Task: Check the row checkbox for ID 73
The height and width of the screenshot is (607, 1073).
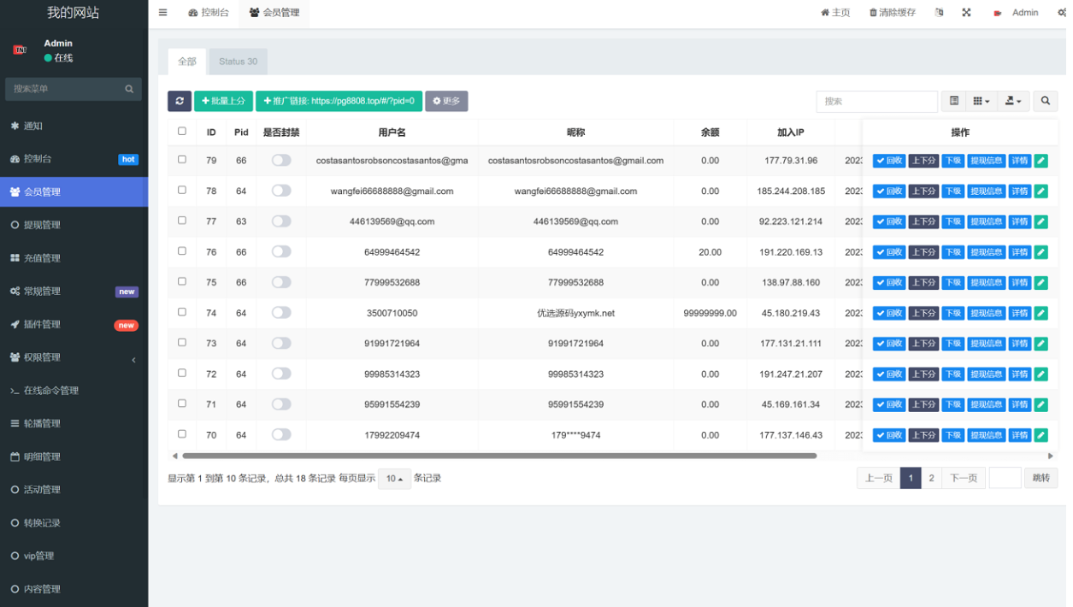Action: [181, 343]
